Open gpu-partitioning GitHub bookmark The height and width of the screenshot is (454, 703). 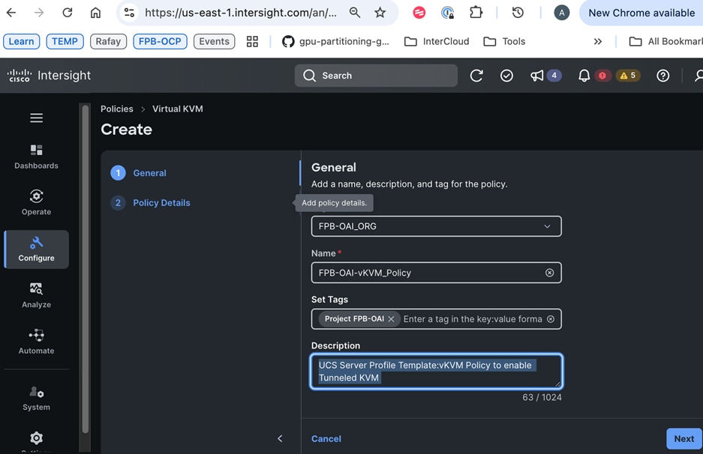point(336,42)
